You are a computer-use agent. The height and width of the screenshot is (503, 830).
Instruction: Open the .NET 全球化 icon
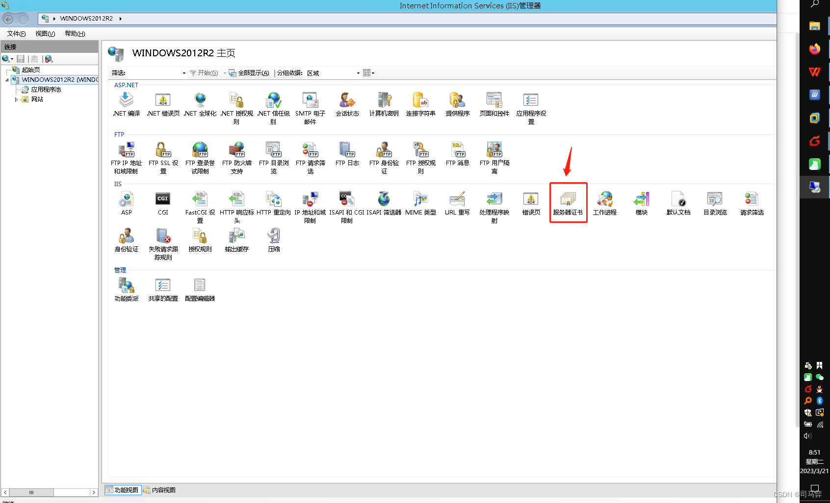pyautogui.click(x=200, y=104)
